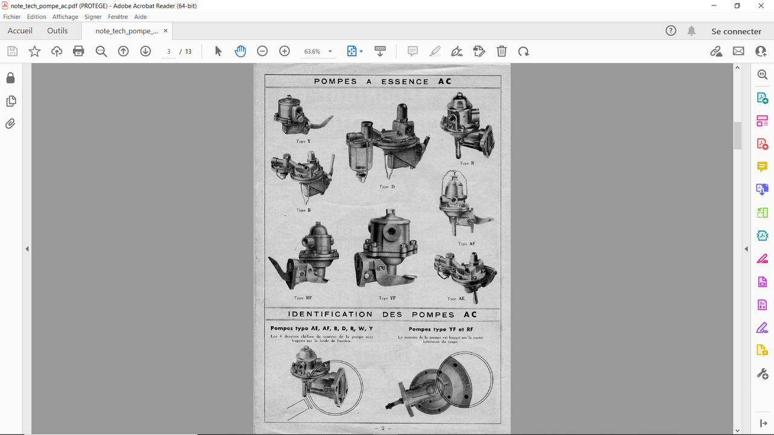Open Create PDF tool in right pane
This screenshot has width=774, height=435.
763,144
